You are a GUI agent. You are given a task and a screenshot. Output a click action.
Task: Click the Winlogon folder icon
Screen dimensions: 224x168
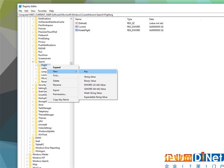click(33, 151)
